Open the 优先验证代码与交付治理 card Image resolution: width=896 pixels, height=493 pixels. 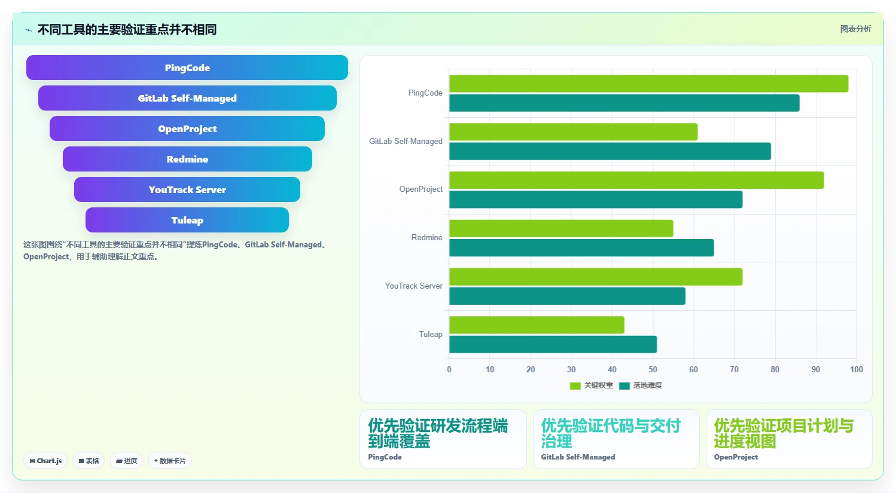pyautogui.click(x=616, y=439)
